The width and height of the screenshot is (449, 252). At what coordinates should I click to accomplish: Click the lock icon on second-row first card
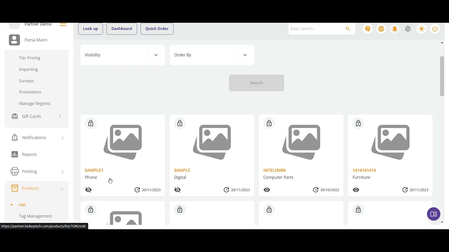click(91, 210)
